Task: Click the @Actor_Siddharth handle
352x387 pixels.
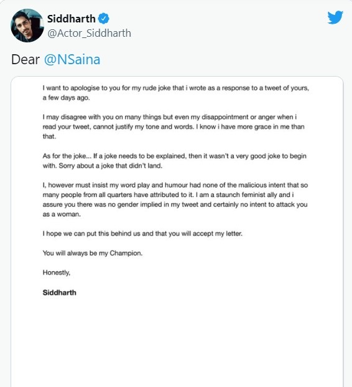Action: coord(89,33)
